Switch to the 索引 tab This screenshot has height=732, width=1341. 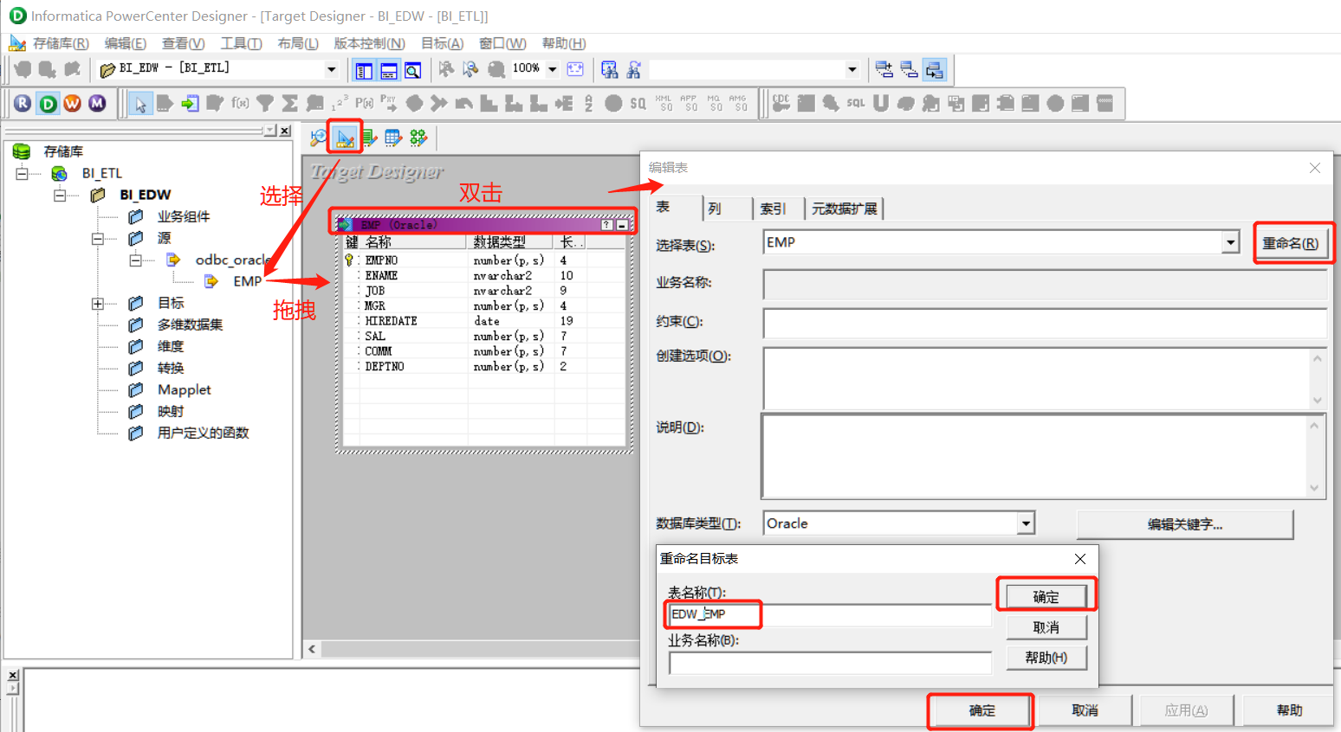point(777,209)
